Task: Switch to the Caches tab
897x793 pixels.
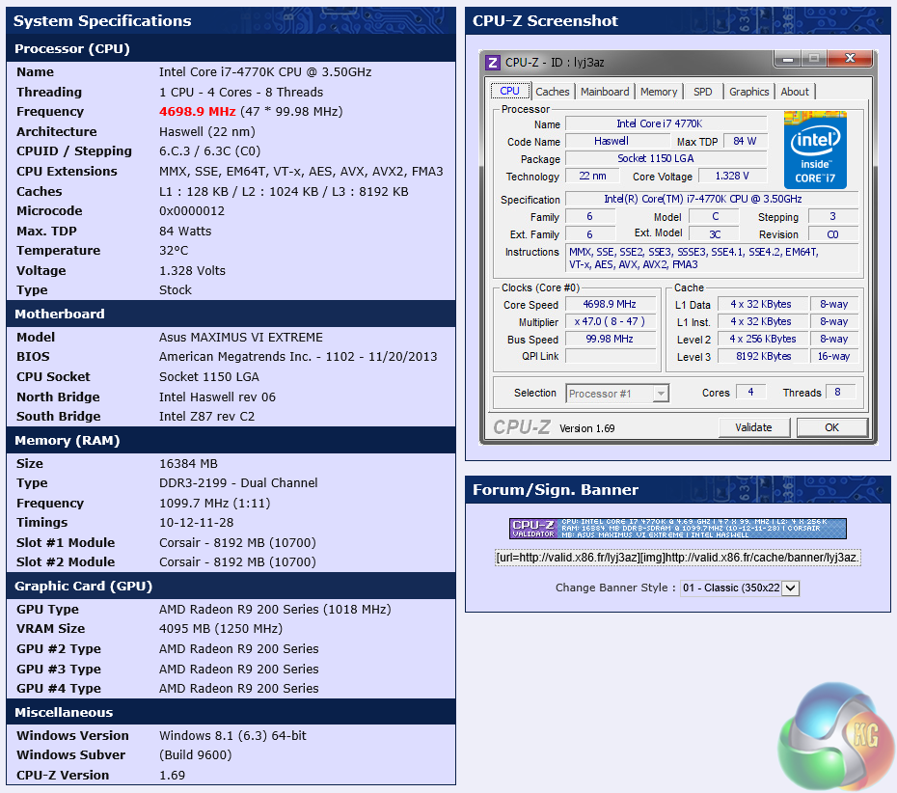Action: click(x=553, y=92)
